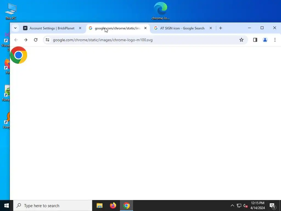
Task: Open the notification center icon
Action: (272, 206)
